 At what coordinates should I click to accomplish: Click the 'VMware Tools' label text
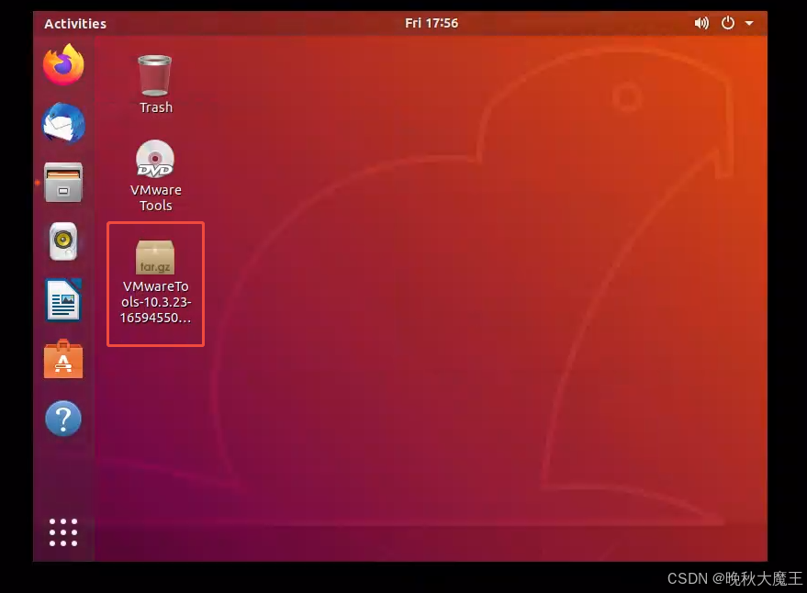point(156,197)
